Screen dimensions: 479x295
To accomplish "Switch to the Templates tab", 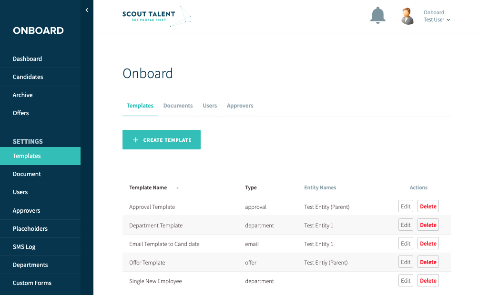I will (x=140, y=106).
